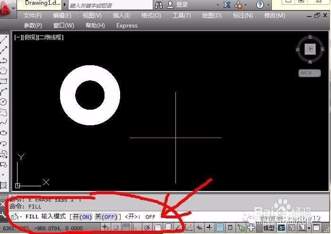Click the command line customize wrench icon
Viewport: 331px width, 234px height.
3,215
